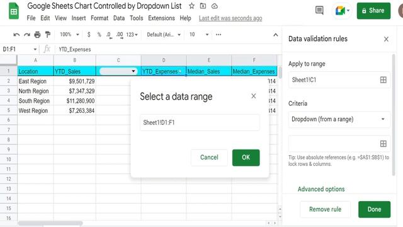Select cell $7,347,329
This screenshot has width=403, height=227.
click(x=74, y=91)
